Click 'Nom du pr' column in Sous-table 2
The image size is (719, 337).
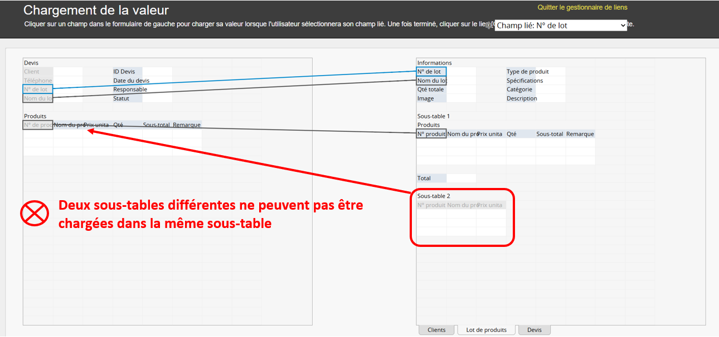461,205
